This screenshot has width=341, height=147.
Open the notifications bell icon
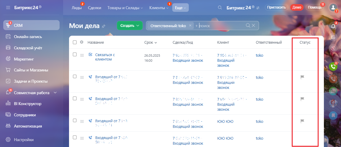333,26
